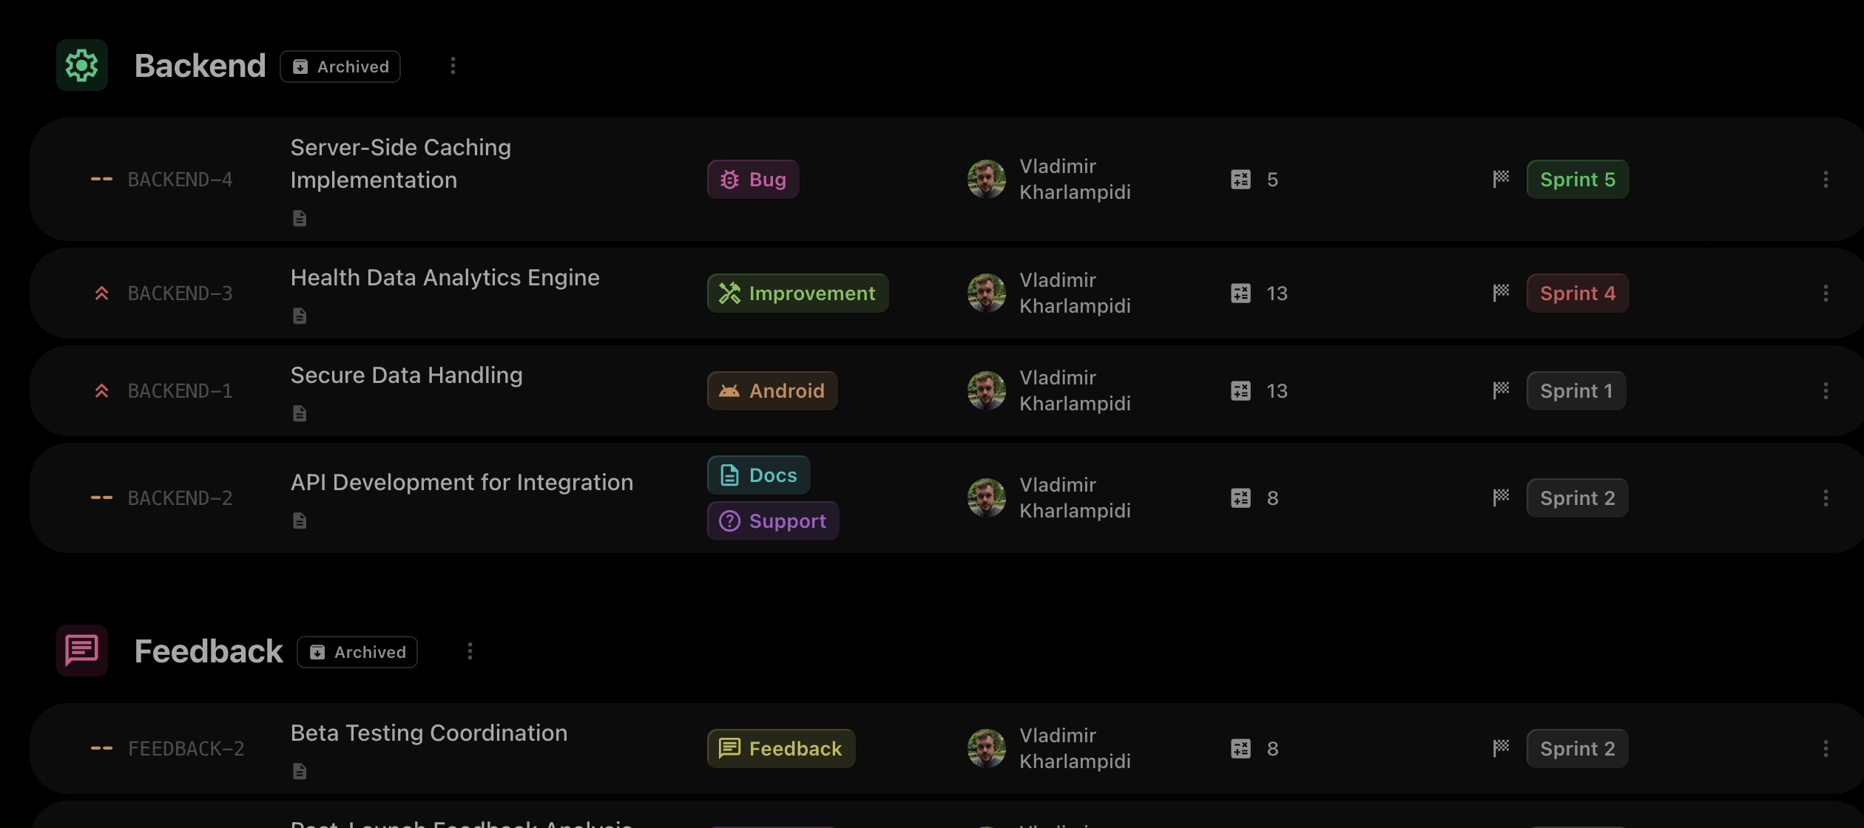Screen dimensions: 1864x828
Task: Open the document icon under Server-Side Caching Implementation
Action: [x=300, y=218]
